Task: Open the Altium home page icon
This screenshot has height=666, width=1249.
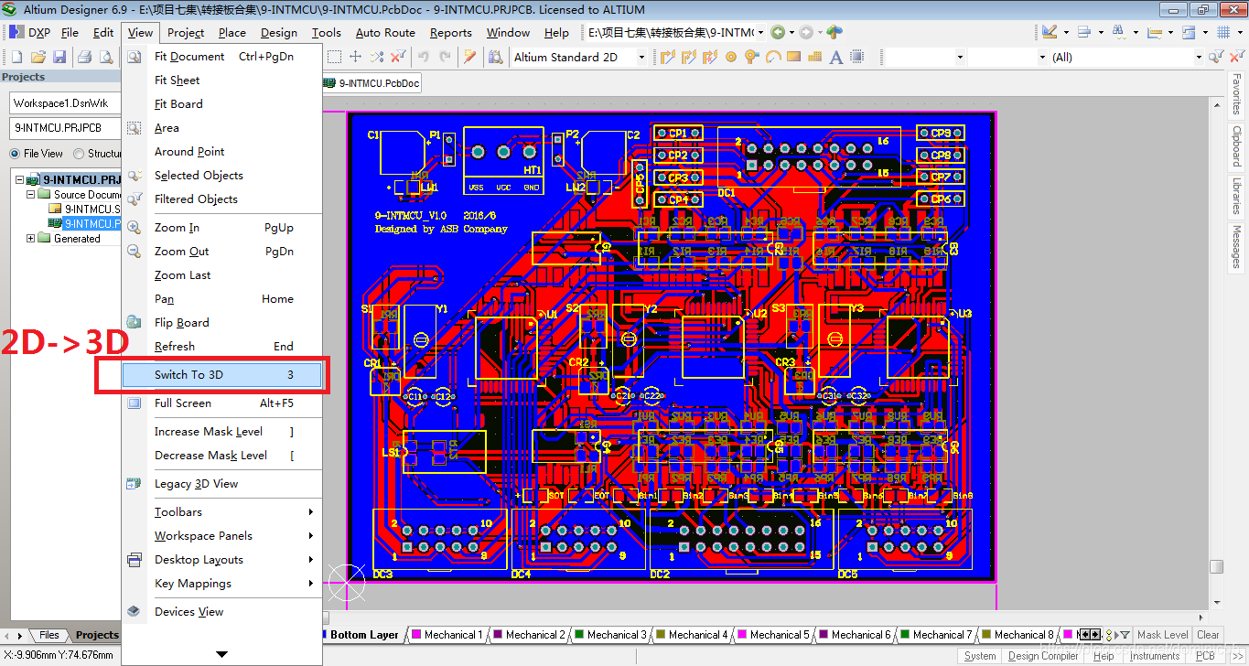Action: pos(834,32)
